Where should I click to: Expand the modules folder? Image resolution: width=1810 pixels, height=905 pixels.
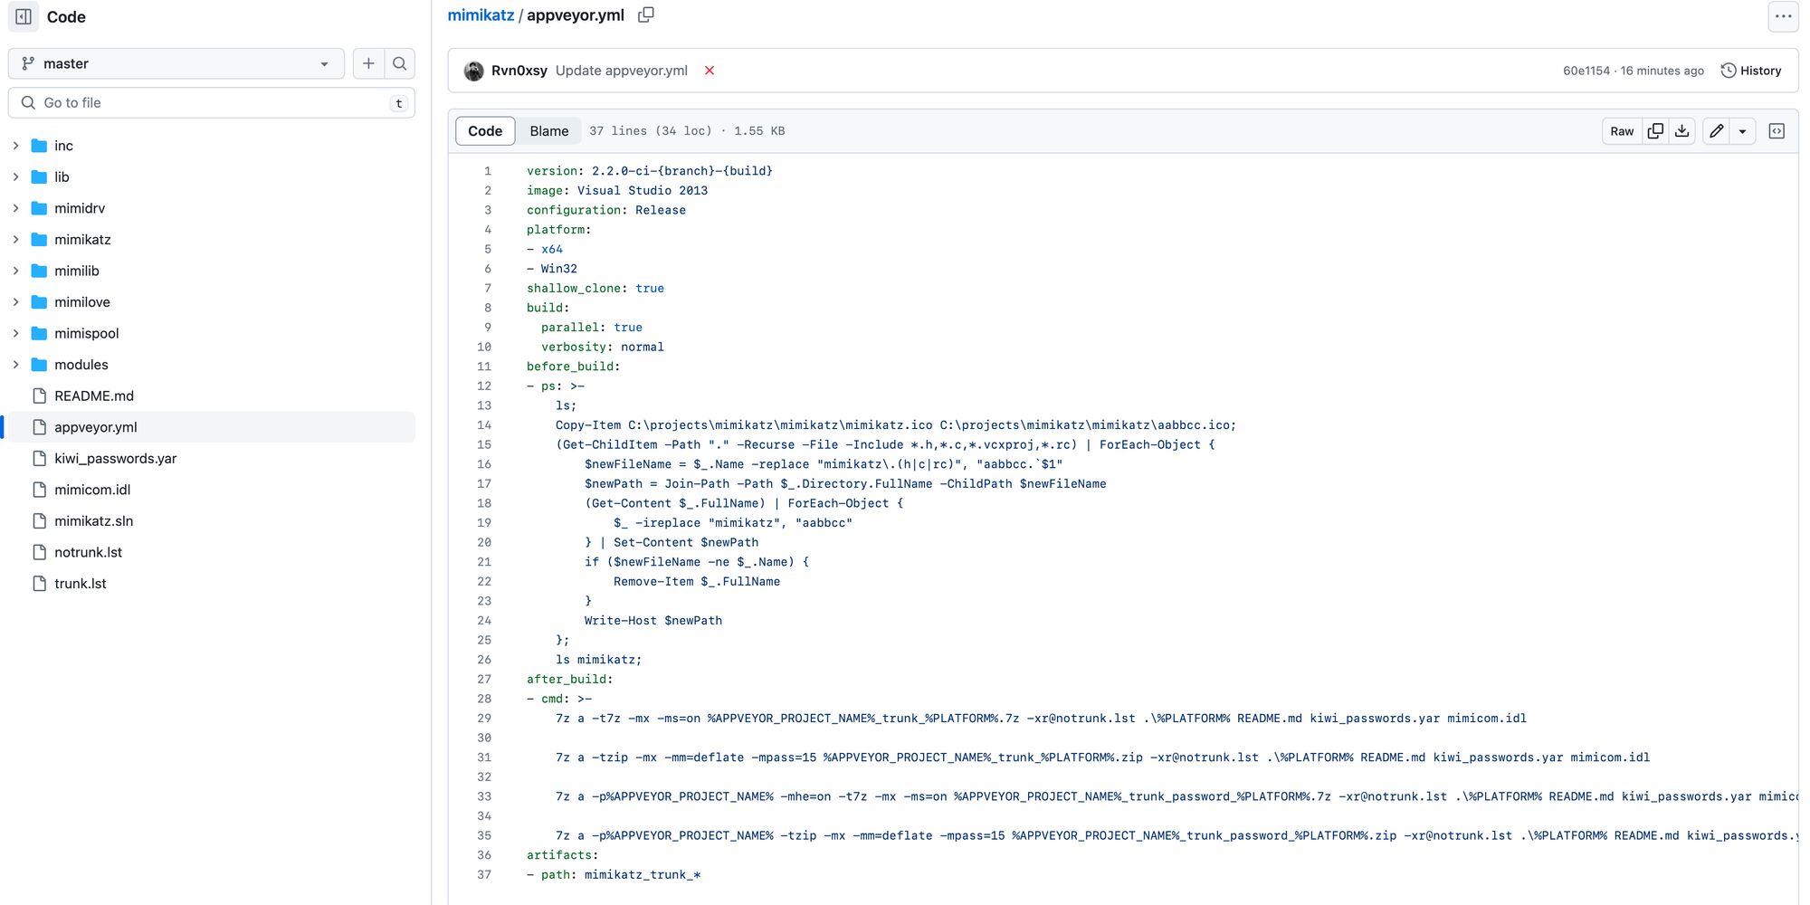click(x=16, y=365)
